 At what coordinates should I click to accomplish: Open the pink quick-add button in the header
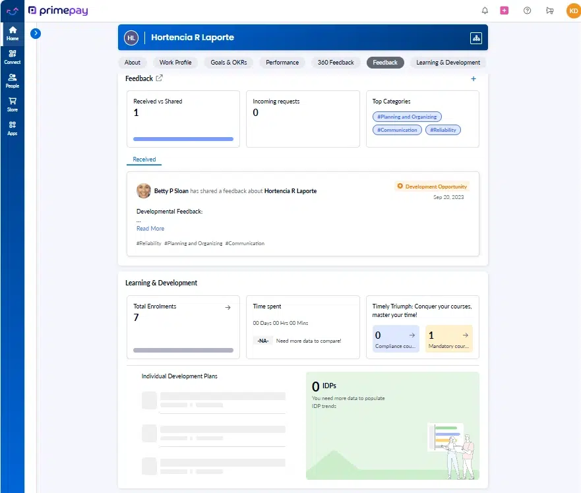point(505,11)
